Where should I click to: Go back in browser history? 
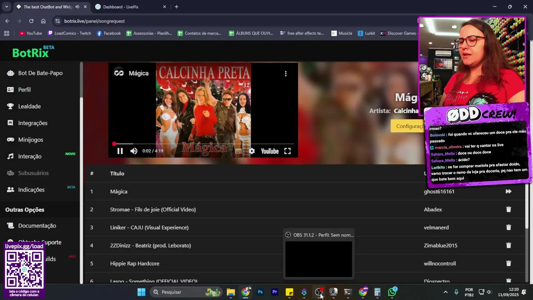tap(7, 21)
